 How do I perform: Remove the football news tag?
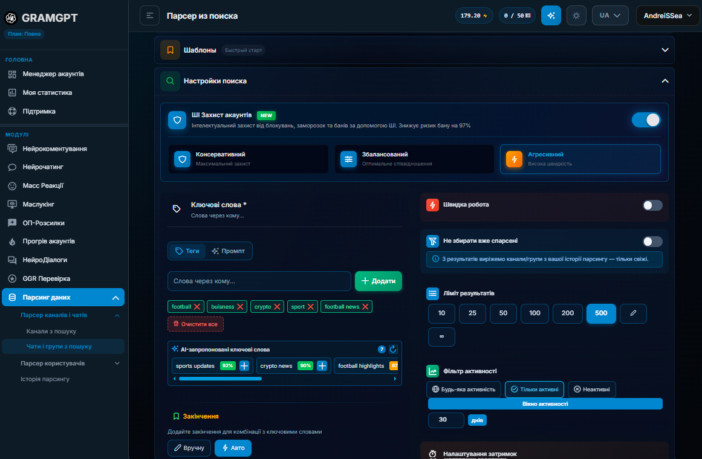click(365, 306)
